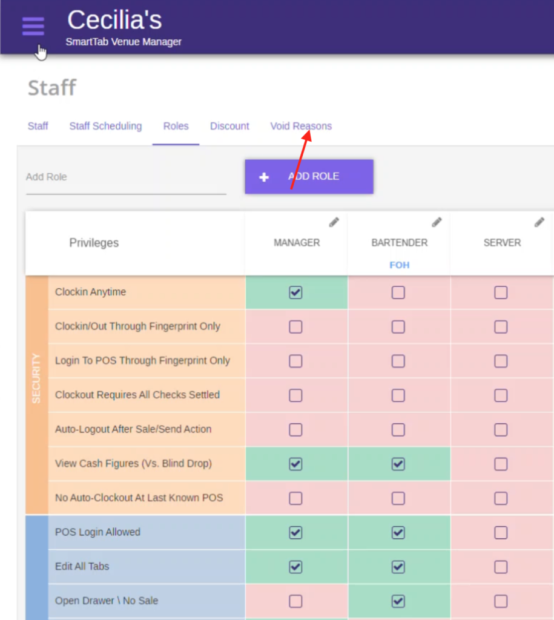This screenshot has height=620, width=554.
Task: Click the pencil icon to edit MANAGER role
Action: pyautogui.click(x=334, y=222)
